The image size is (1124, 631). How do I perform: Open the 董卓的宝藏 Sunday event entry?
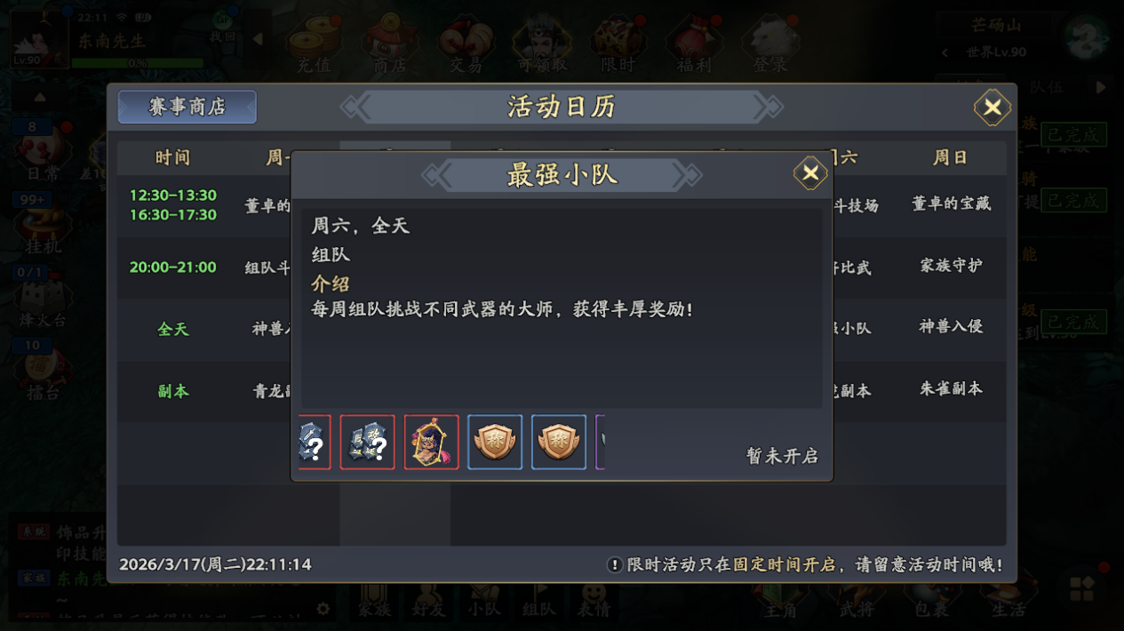[x=951, y=204]
